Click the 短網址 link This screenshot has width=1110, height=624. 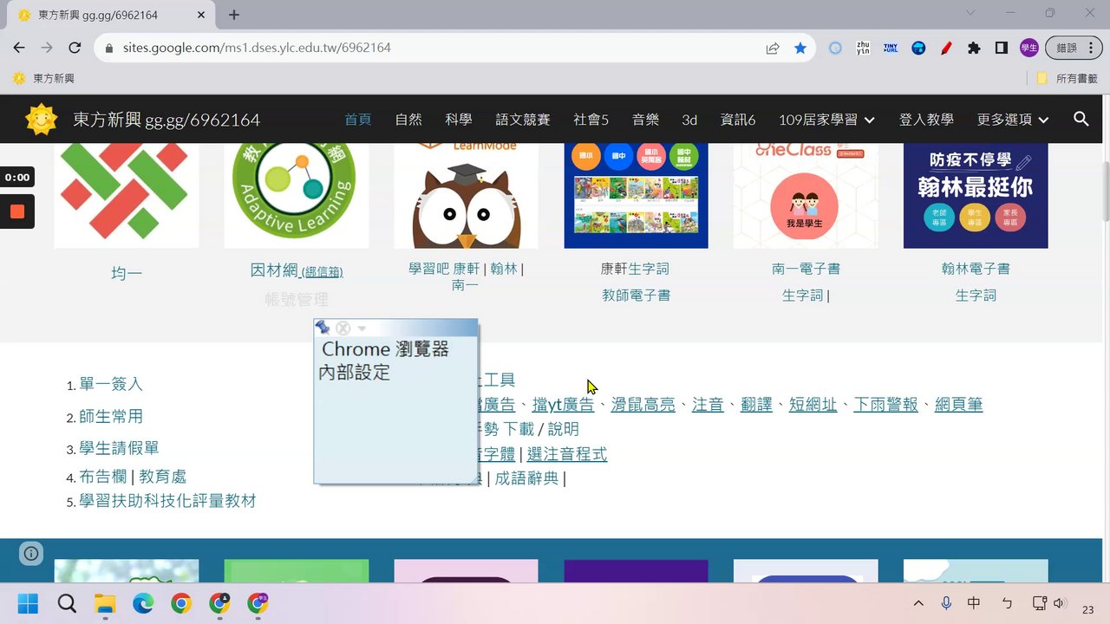pos(813,405)
